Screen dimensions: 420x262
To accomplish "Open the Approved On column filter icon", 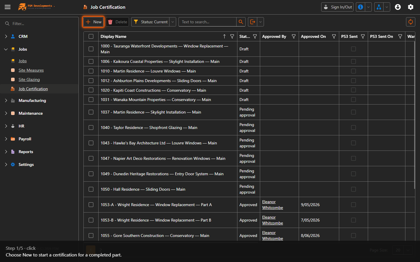I will click(334, 36).
